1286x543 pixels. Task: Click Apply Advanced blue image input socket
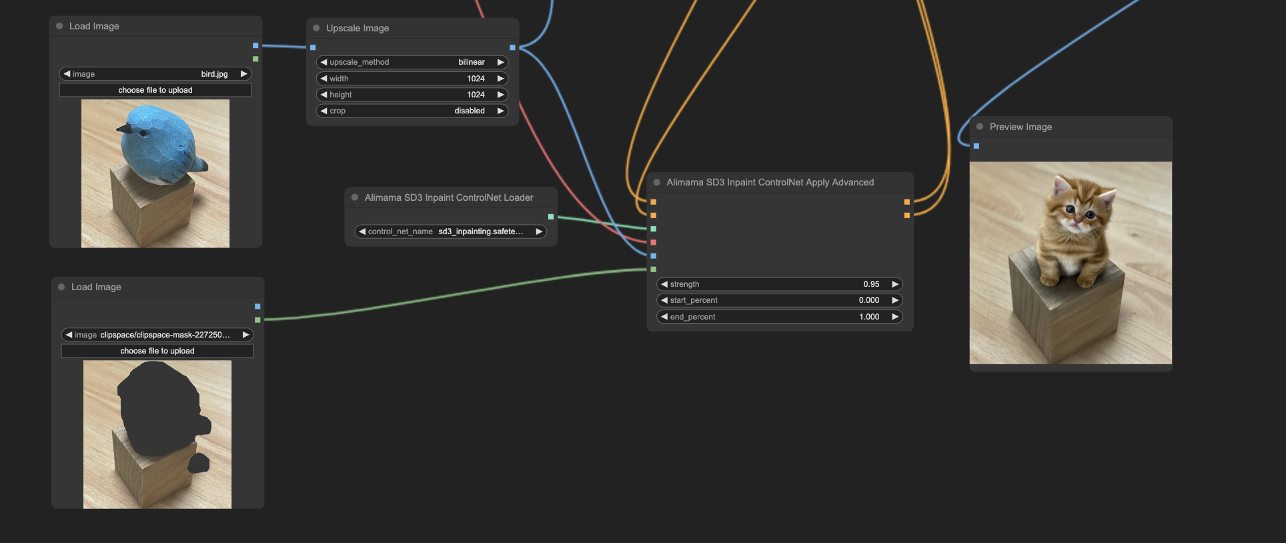tap(653, 255)
